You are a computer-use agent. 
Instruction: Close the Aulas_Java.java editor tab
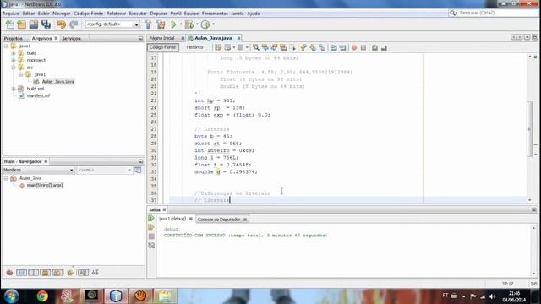point(238,38)
